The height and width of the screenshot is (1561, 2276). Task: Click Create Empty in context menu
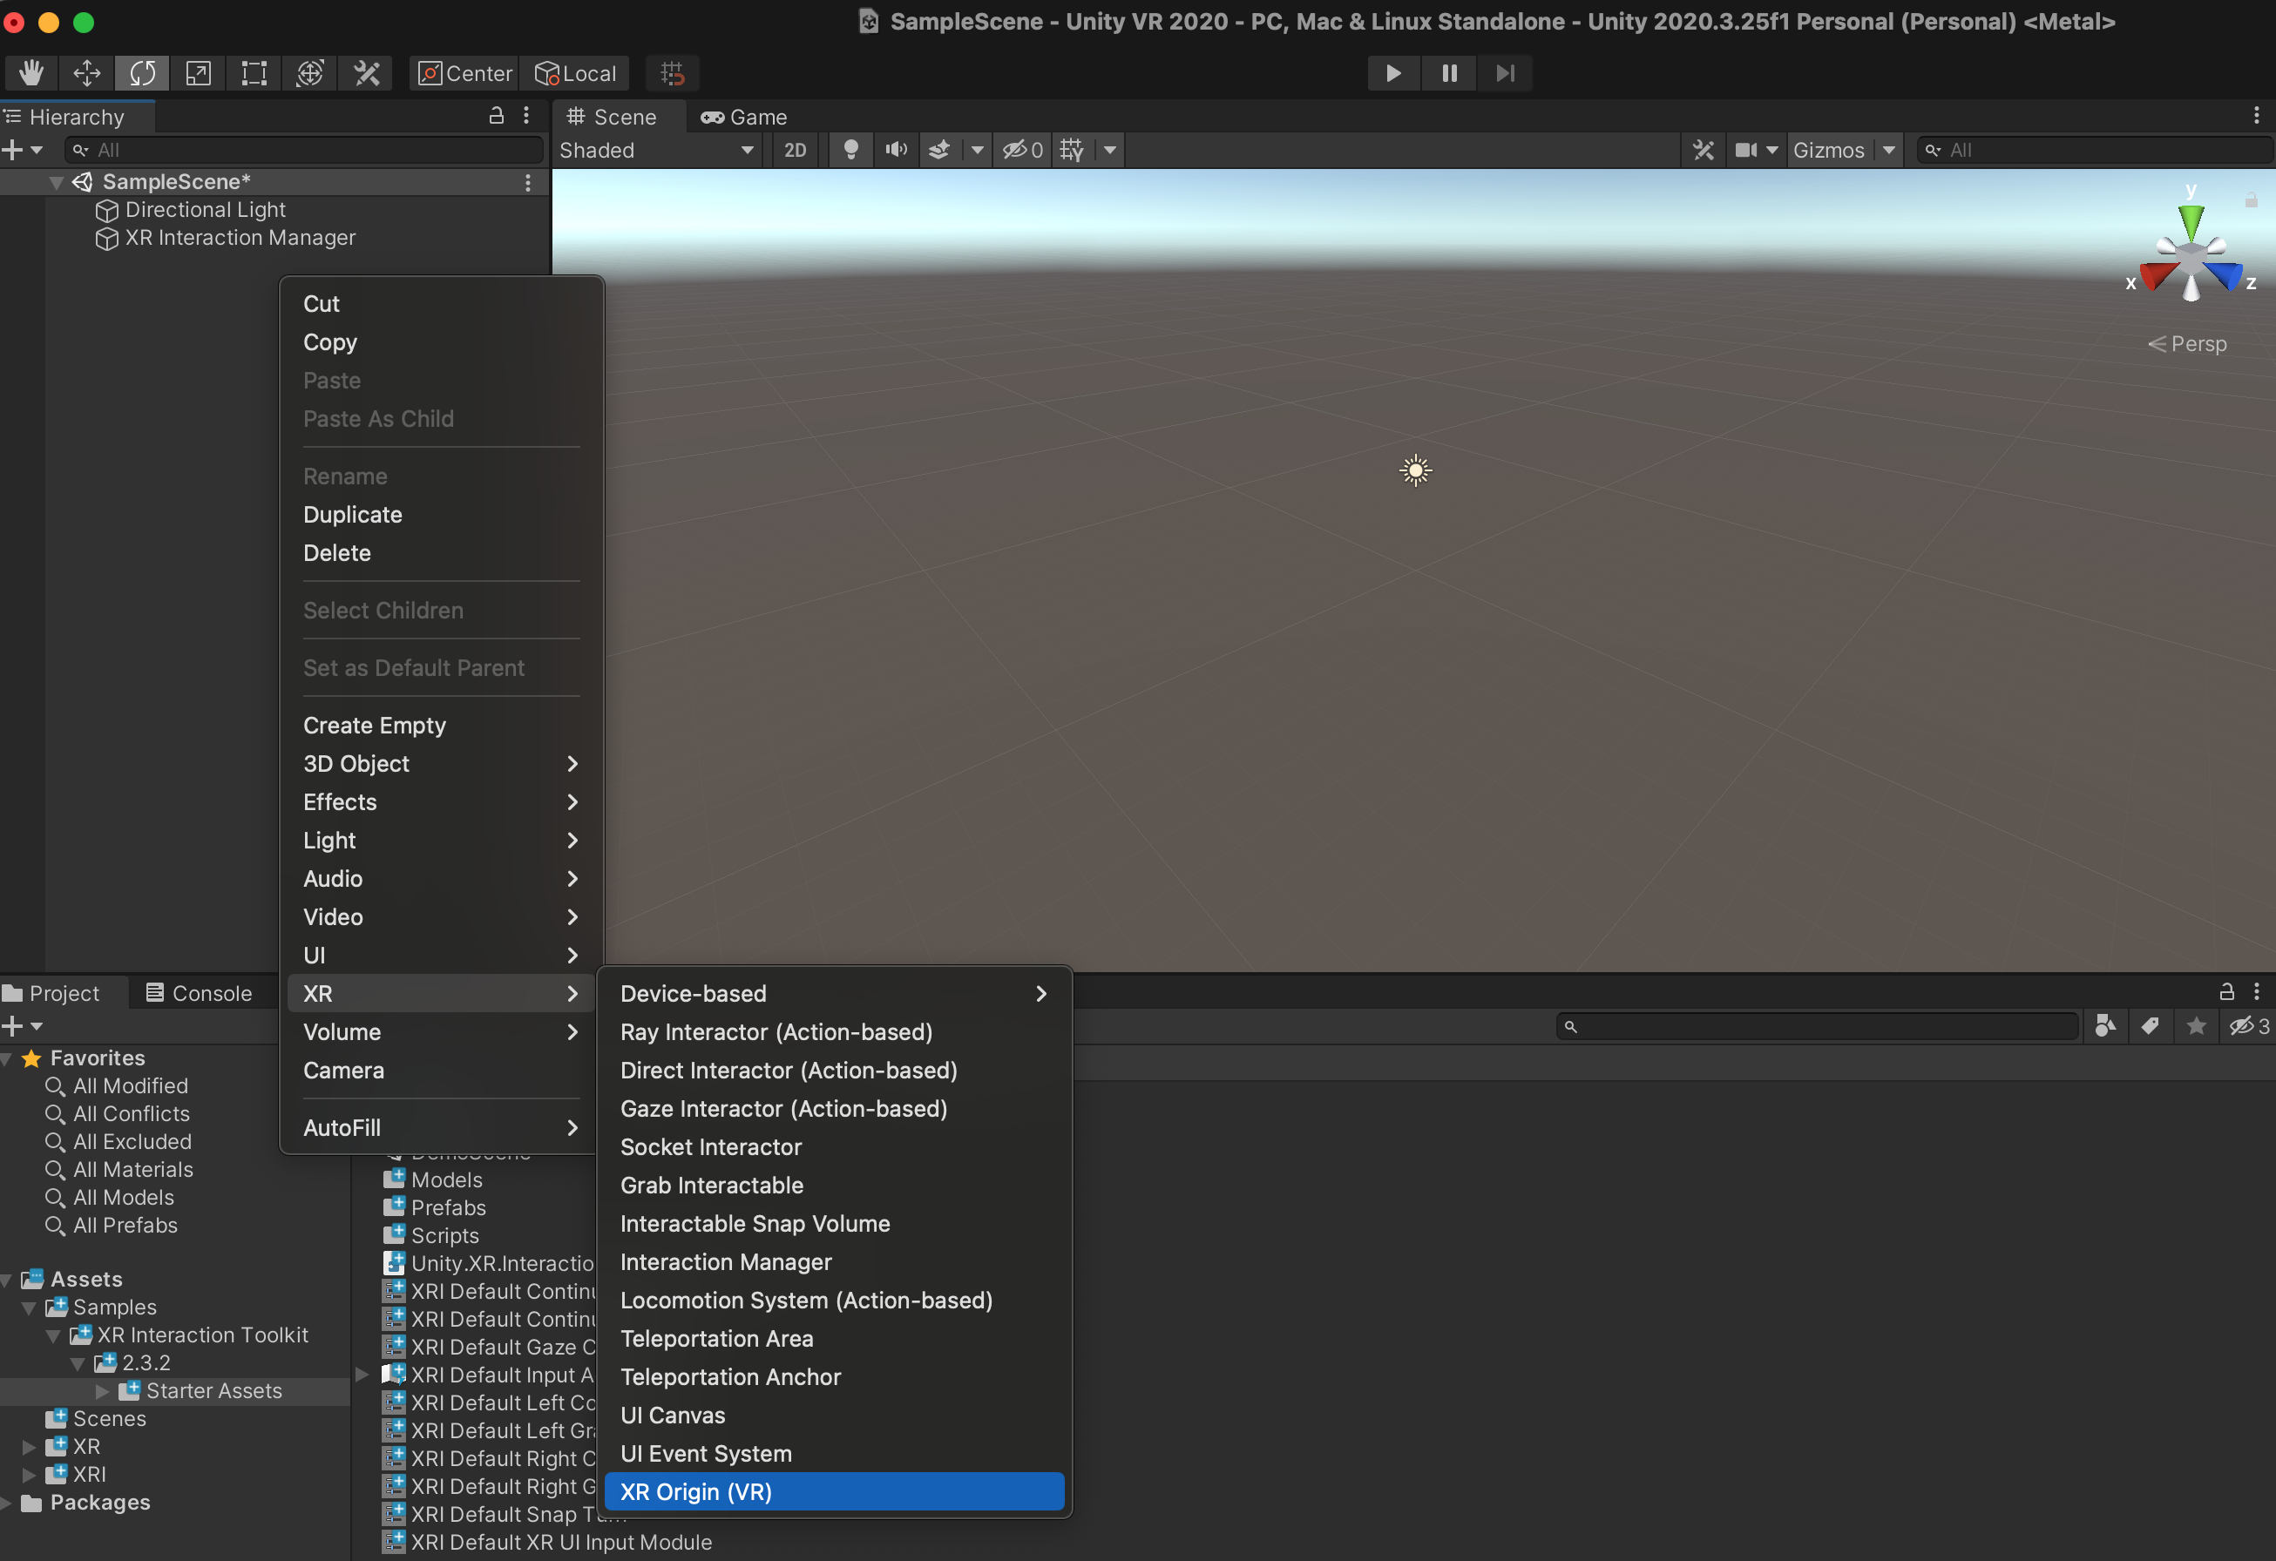(374, 726)
